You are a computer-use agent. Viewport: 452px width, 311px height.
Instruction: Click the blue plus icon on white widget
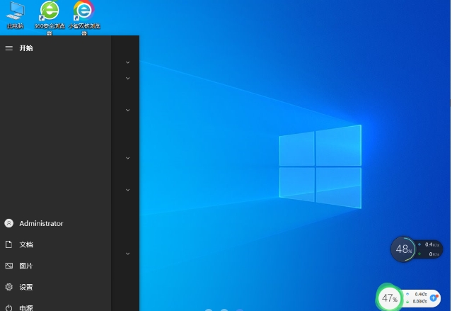tap(434, 298)
